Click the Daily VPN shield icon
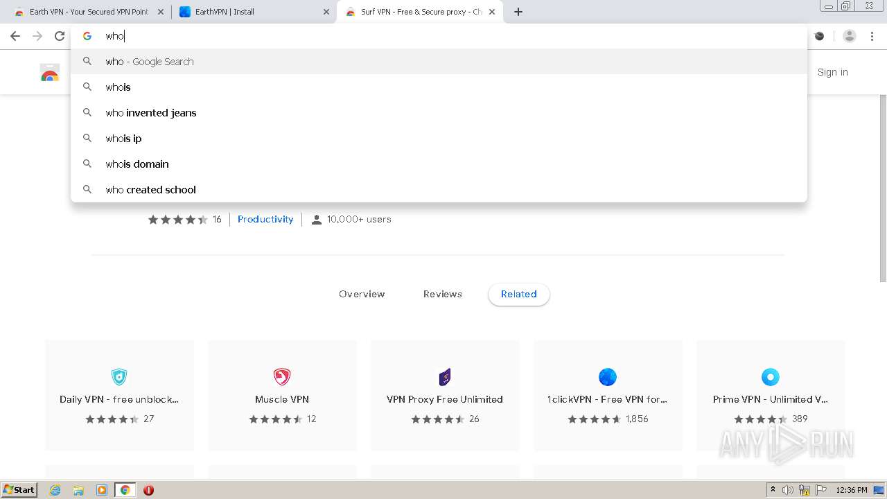 tap(119, 377)
